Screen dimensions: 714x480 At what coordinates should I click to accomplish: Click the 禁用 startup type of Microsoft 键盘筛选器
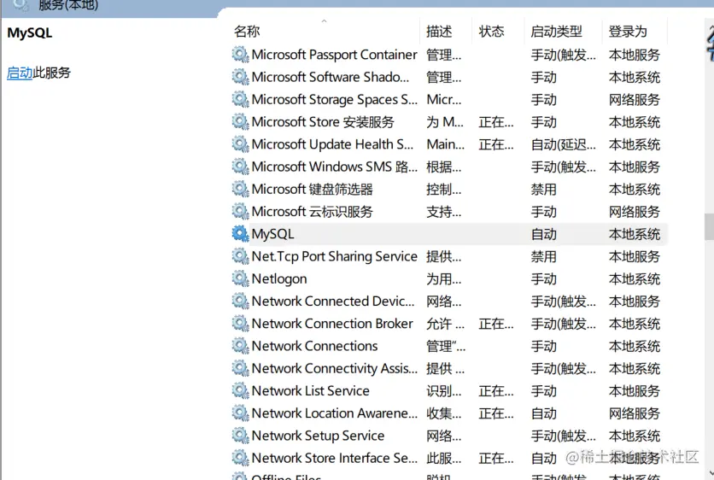coord(544,189)
